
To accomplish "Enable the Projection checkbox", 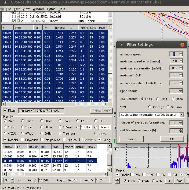I will [x=23, y=140].
